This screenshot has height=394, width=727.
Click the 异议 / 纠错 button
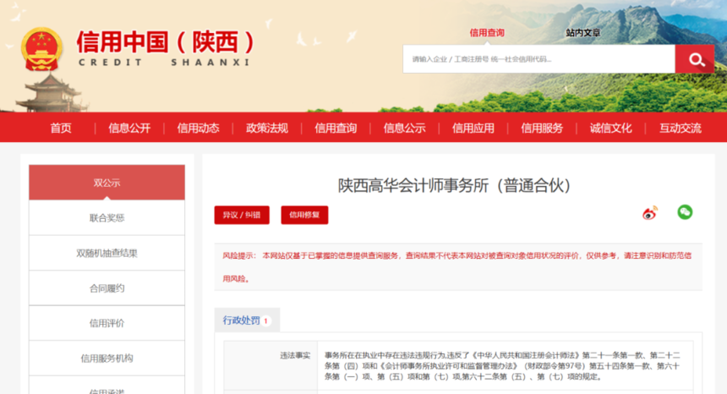pyautogui.click(x=242, y=215)
